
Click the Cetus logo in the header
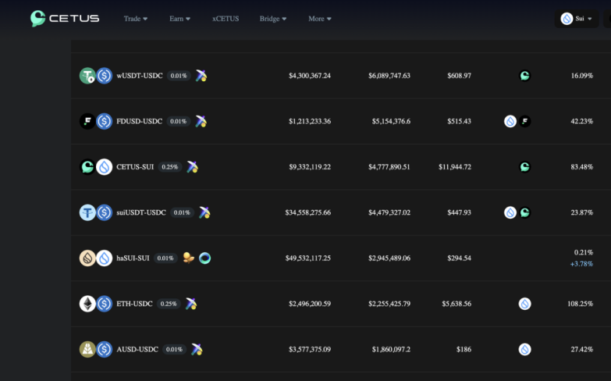[x=65, y=19]
